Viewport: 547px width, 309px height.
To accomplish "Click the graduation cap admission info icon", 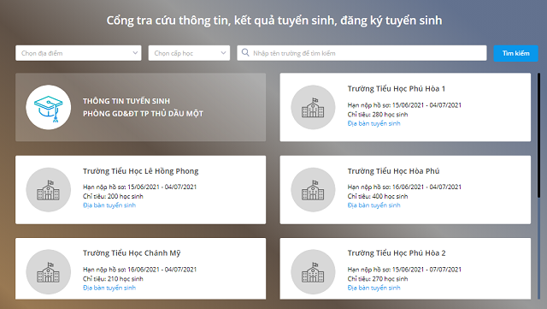I will 49,107.
